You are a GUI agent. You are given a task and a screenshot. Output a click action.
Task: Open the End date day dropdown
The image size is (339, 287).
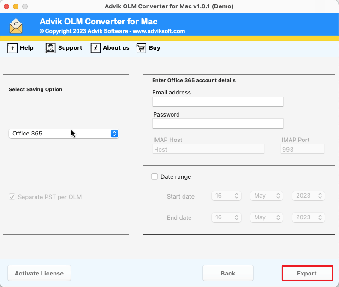(x=226, y=217)
